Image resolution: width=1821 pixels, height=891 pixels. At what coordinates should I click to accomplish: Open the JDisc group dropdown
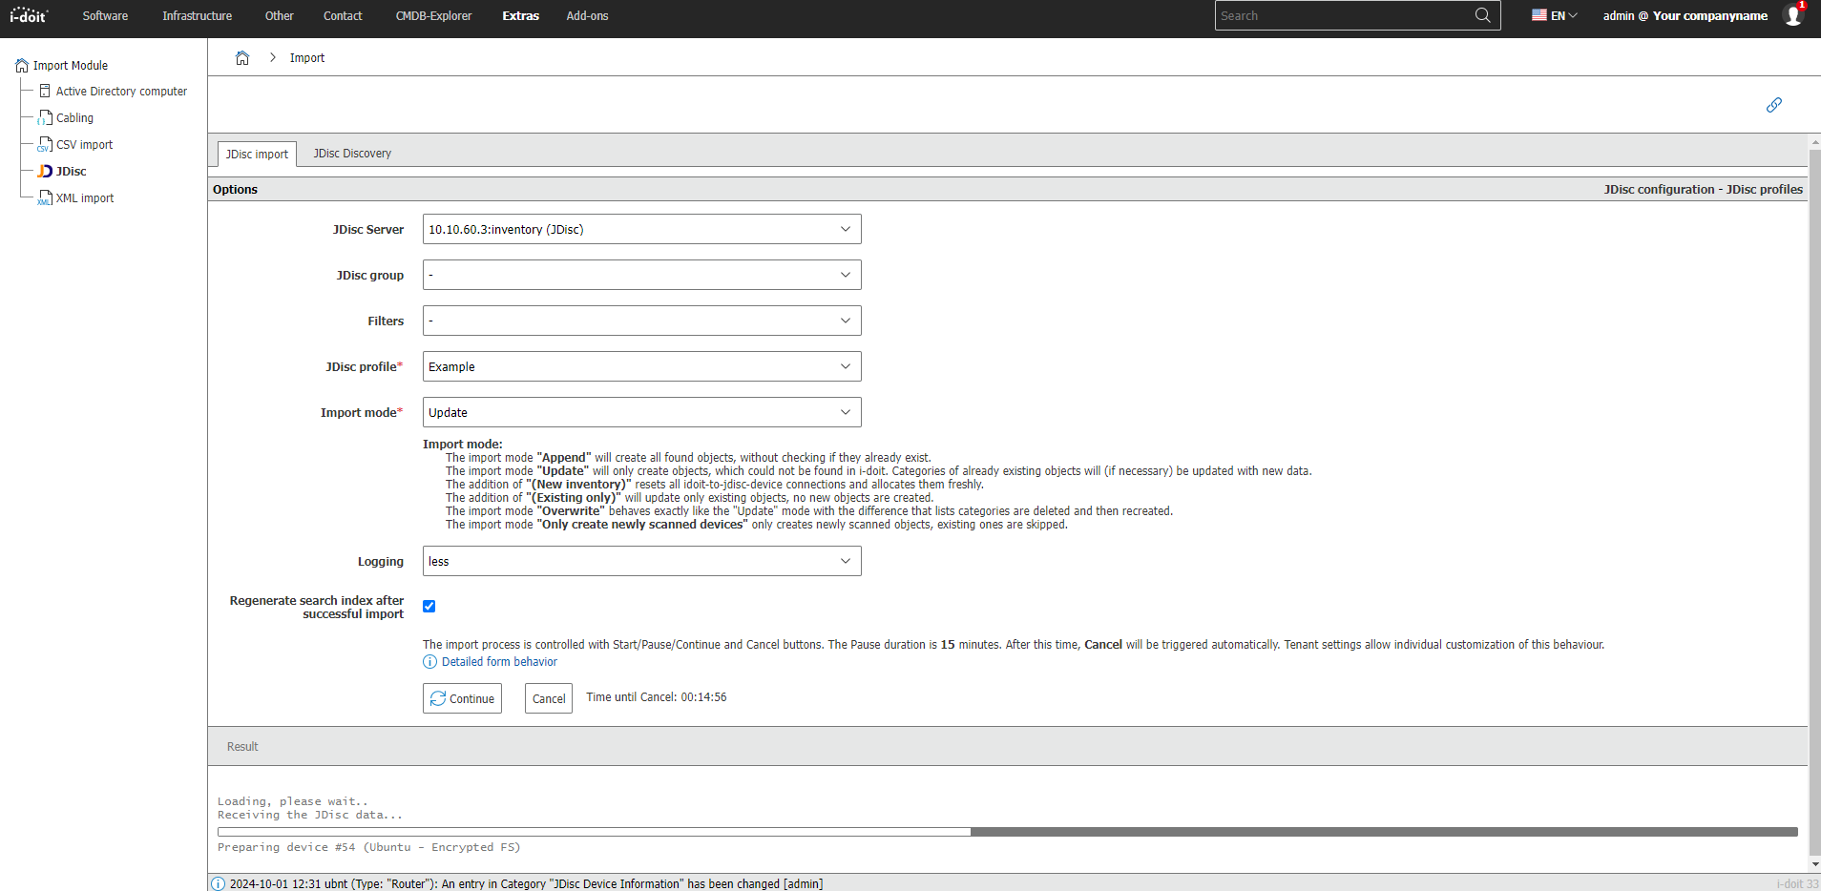point(642,275)
